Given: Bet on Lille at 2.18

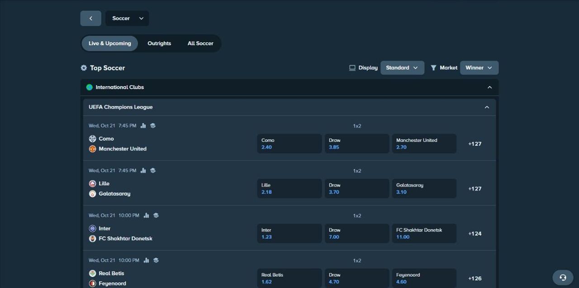Looking at the screenshot, I should (x=289, y=188).
